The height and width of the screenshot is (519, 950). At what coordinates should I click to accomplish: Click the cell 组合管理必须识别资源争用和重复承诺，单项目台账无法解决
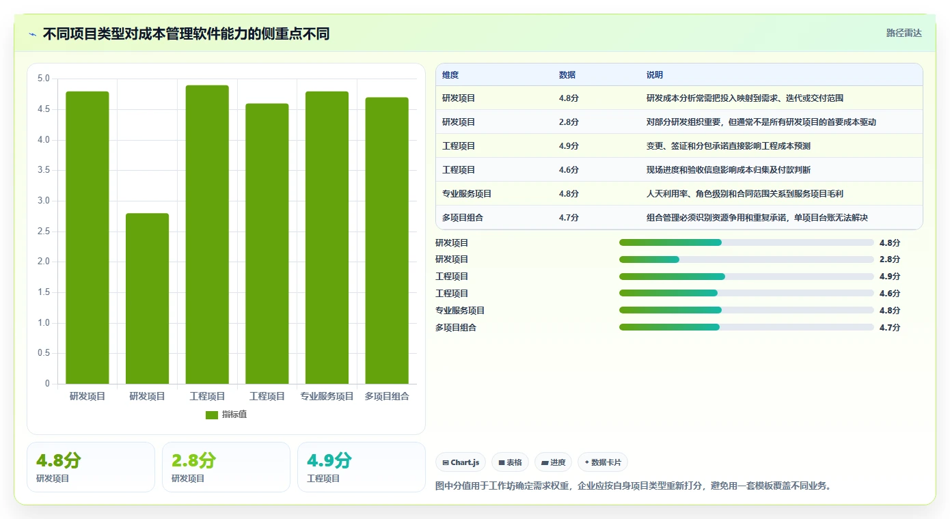click(757, 218)
